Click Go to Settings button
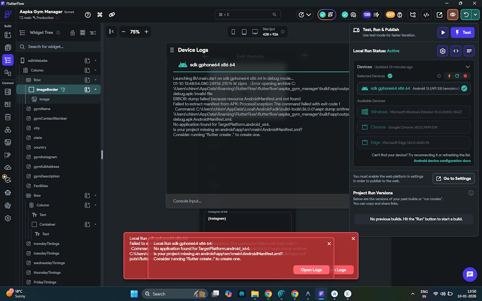This screenshot has width=482, height=301. tap(454, 179)
